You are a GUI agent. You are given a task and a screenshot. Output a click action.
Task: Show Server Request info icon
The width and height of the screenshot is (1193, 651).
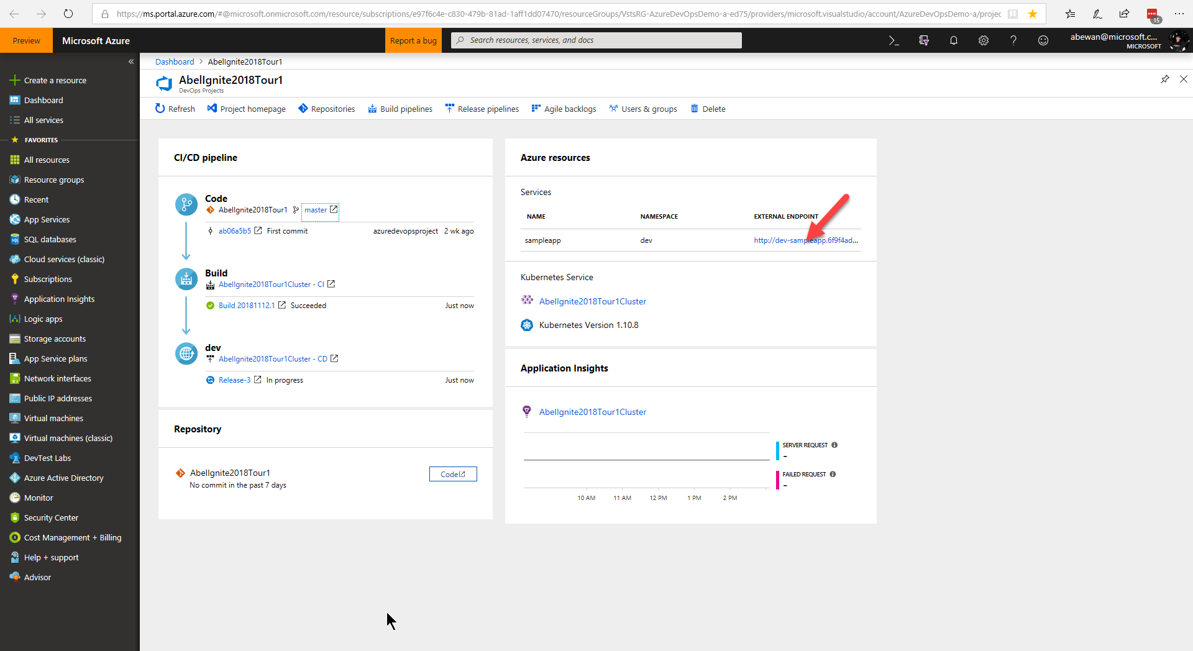pyautogui.click(x=834, y=445)
